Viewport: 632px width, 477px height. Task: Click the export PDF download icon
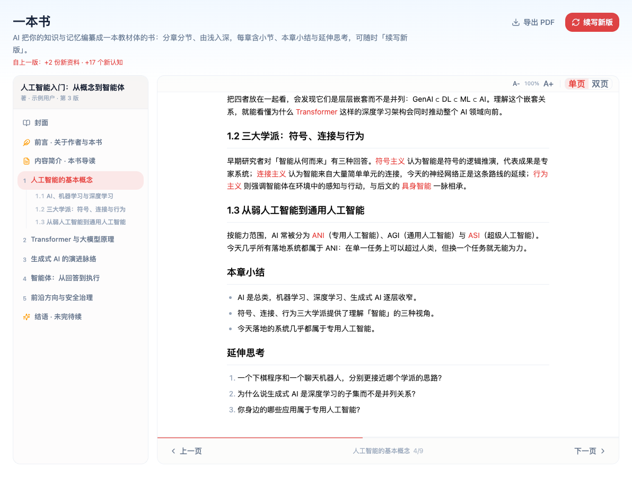(x=515, y=23)
